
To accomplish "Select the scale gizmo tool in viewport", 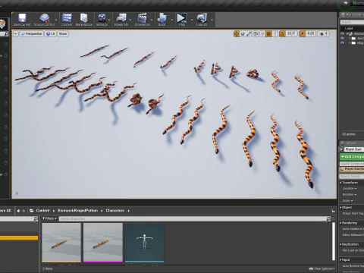I will tap(249, 33).
